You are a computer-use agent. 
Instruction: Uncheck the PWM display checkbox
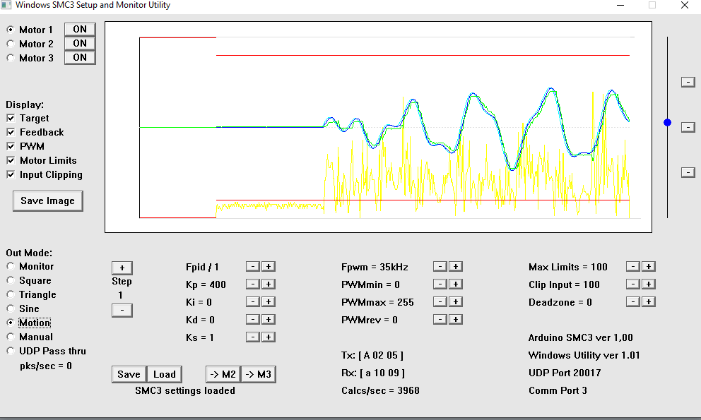[x=11, y=147]
